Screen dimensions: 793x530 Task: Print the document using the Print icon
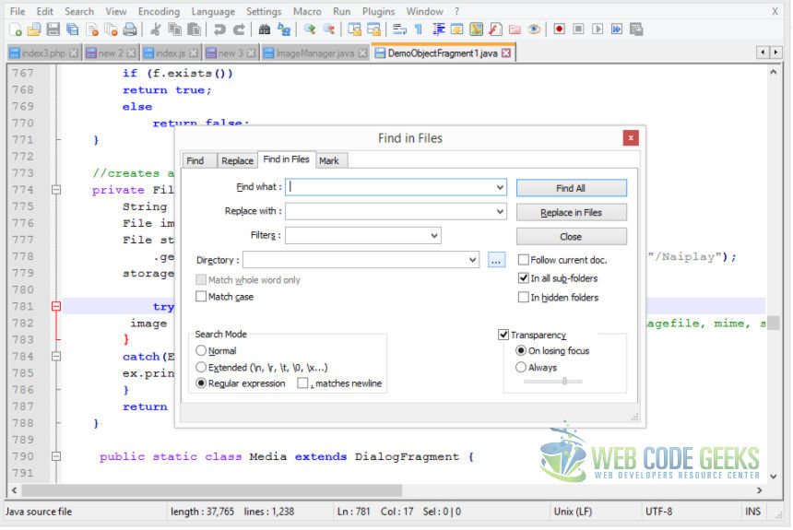tap(130, 29)
